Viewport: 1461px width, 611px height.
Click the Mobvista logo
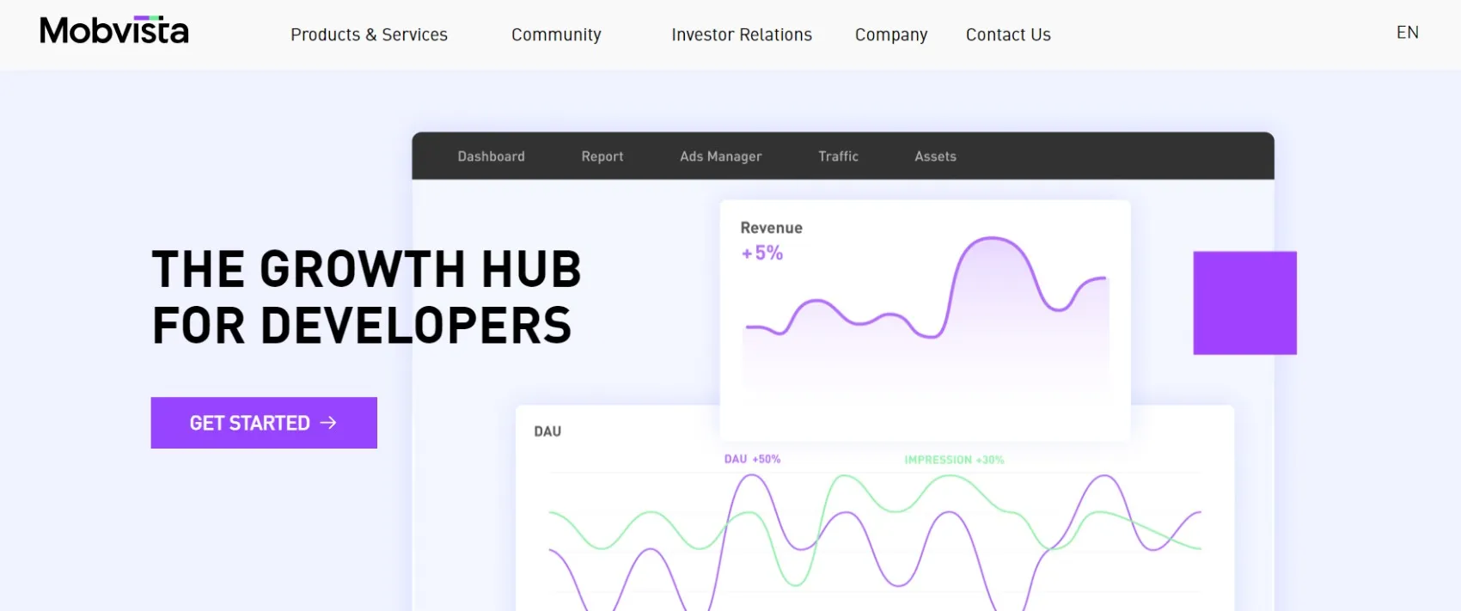click(x=113, y=32)
